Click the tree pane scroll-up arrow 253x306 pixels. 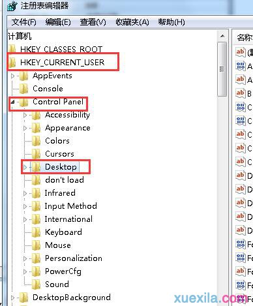click(222, 36)
